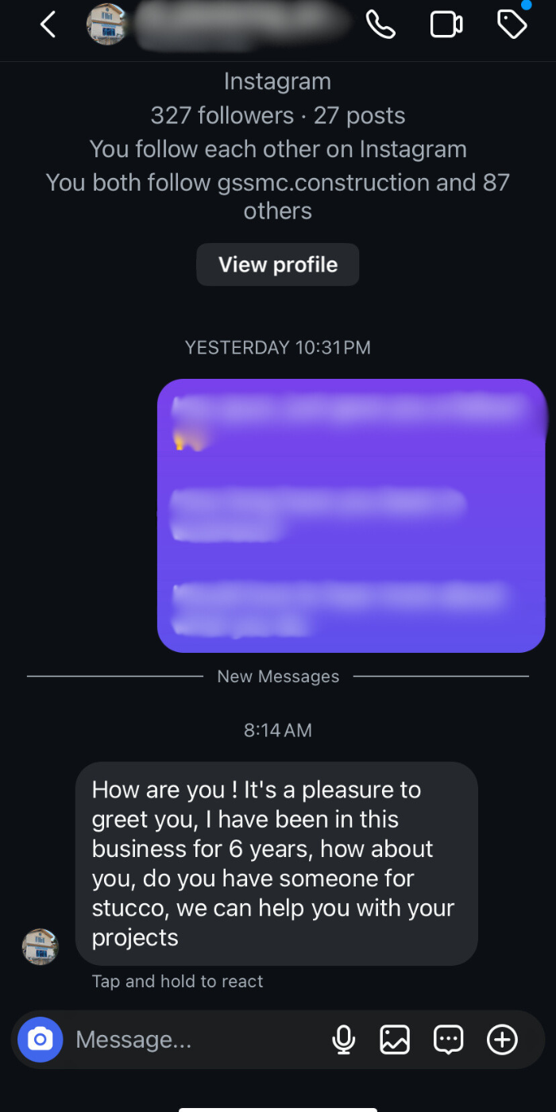Open camera from blue camera button
The width and height of the screenshot is (556, 1112).
[41, 1039]
